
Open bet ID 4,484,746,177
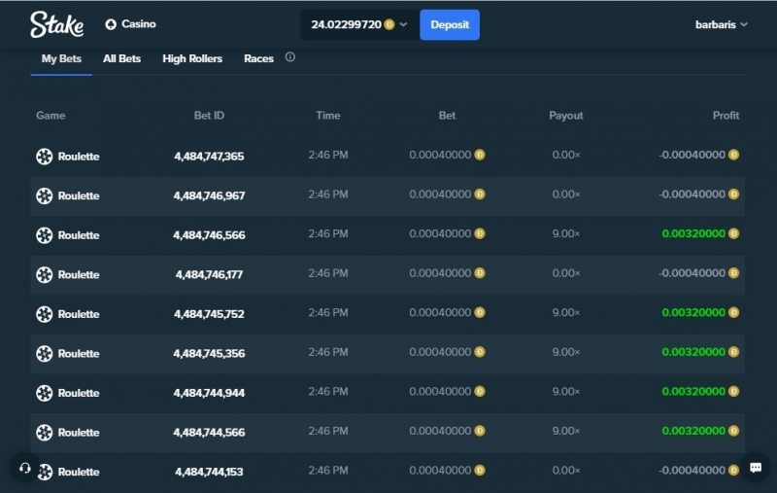coord(209,274)
